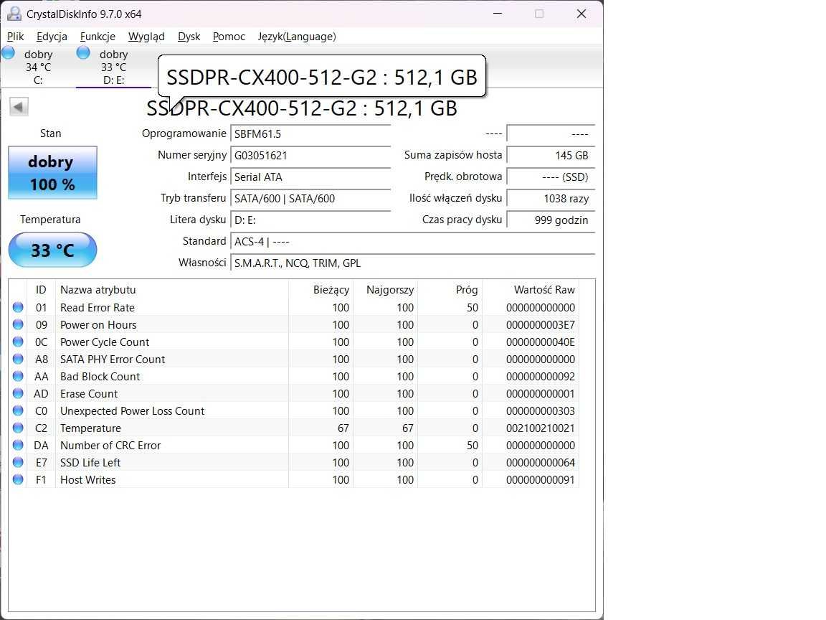
Task: Click the Power Cycle Count status orb
Action: click(18, 342)
